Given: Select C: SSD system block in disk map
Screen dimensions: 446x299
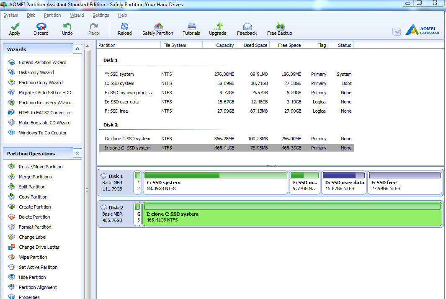Looking at the screenshot, I should click(215, 182).
